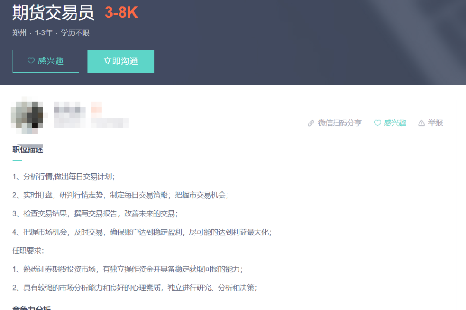Click the heart icon beside right-side 感兴趣
This screenshot has width=466, height=310.
click(377, 123)
